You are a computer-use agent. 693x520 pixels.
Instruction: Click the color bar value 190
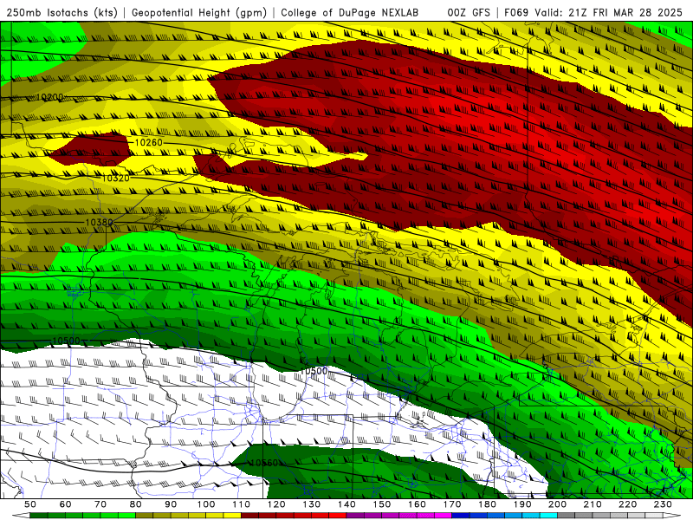pyautogui.click(x=522, y=504)
